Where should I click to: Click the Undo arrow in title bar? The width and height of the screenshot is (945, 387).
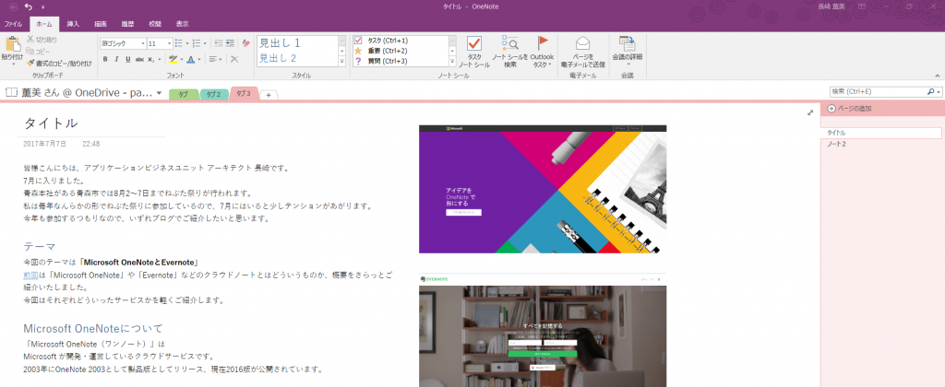point(29,6)
